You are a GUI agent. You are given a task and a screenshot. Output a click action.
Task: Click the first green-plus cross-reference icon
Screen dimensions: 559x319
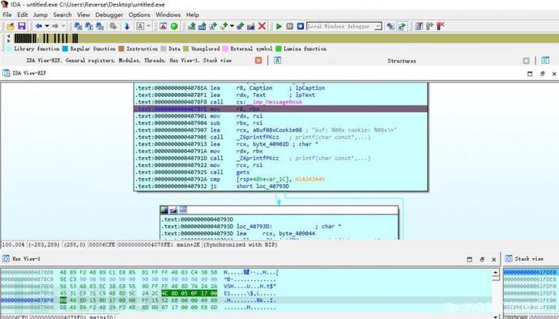click(191, 26)
